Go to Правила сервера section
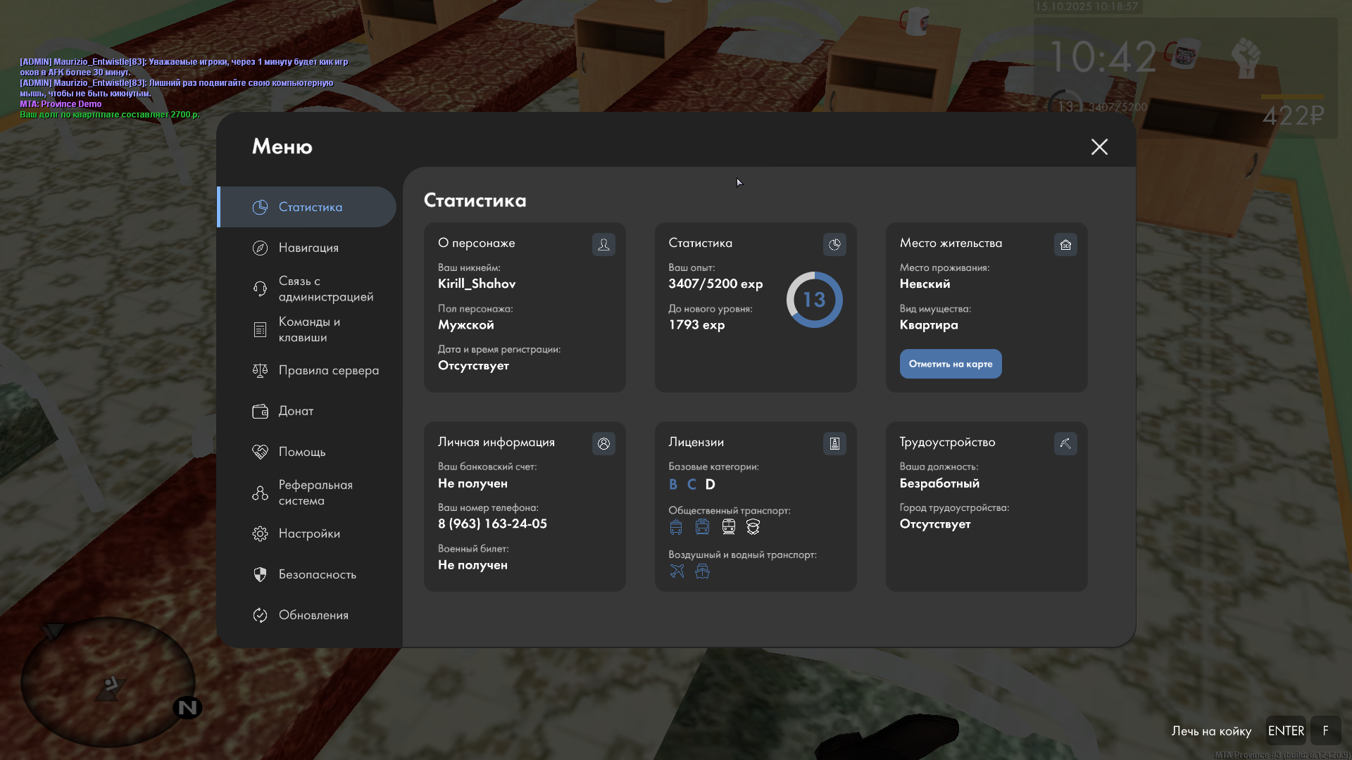Viewport: 1352px width, 760px height. click(328, 370)
